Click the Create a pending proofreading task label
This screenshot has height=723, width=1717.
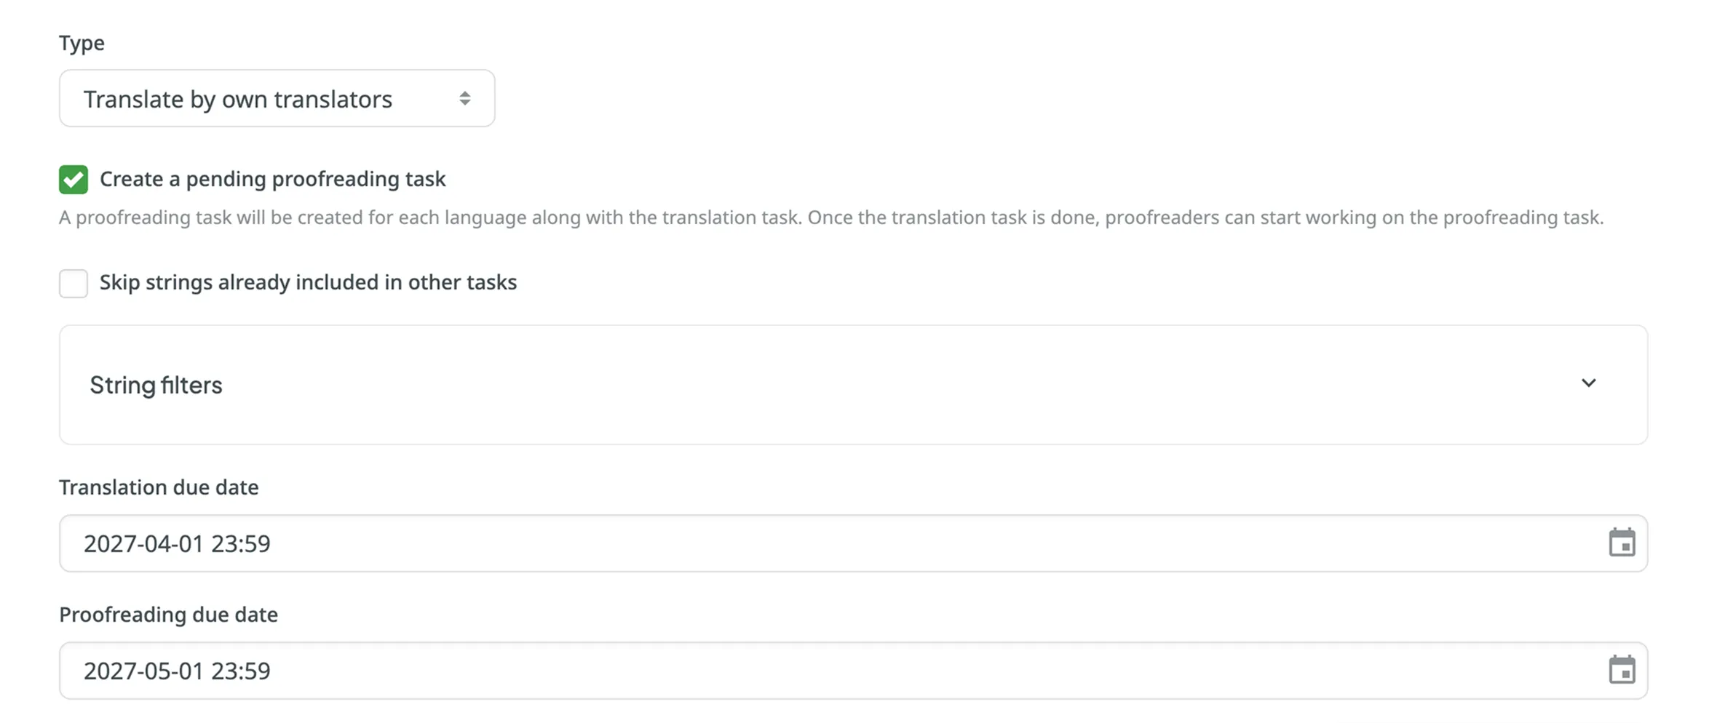[272, 179]
